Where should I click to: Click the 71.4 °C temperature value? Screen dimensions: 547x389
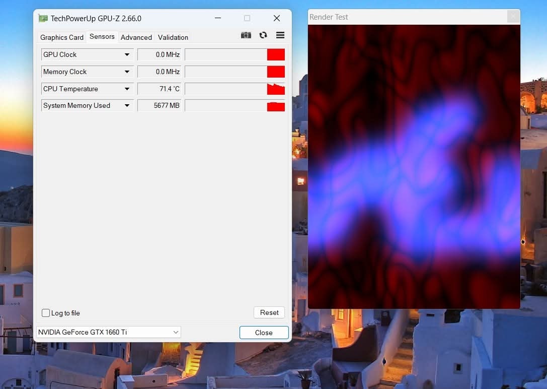click(x=160, y=89)
